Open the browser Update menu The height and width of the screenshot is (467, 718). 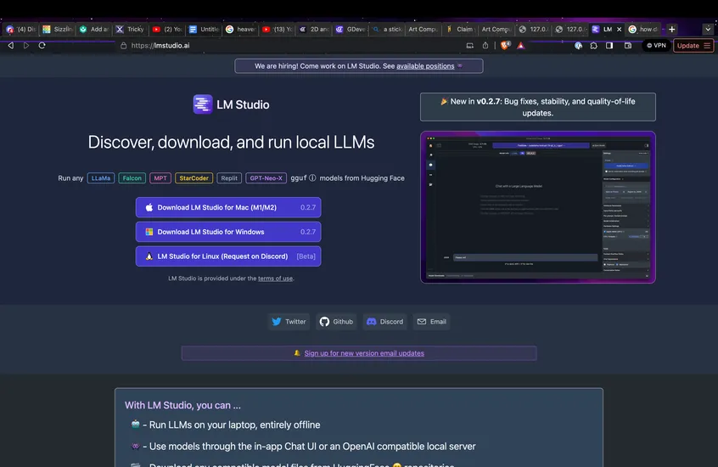point(693,46)
